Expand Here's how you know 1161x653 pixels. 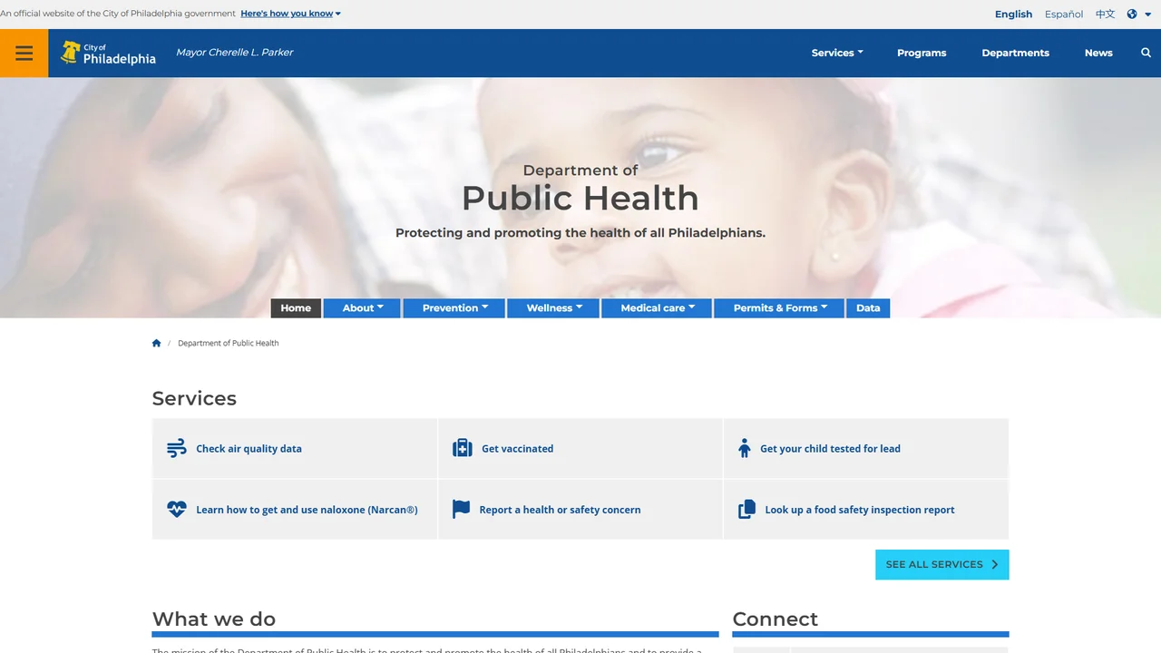pos(291,14)
